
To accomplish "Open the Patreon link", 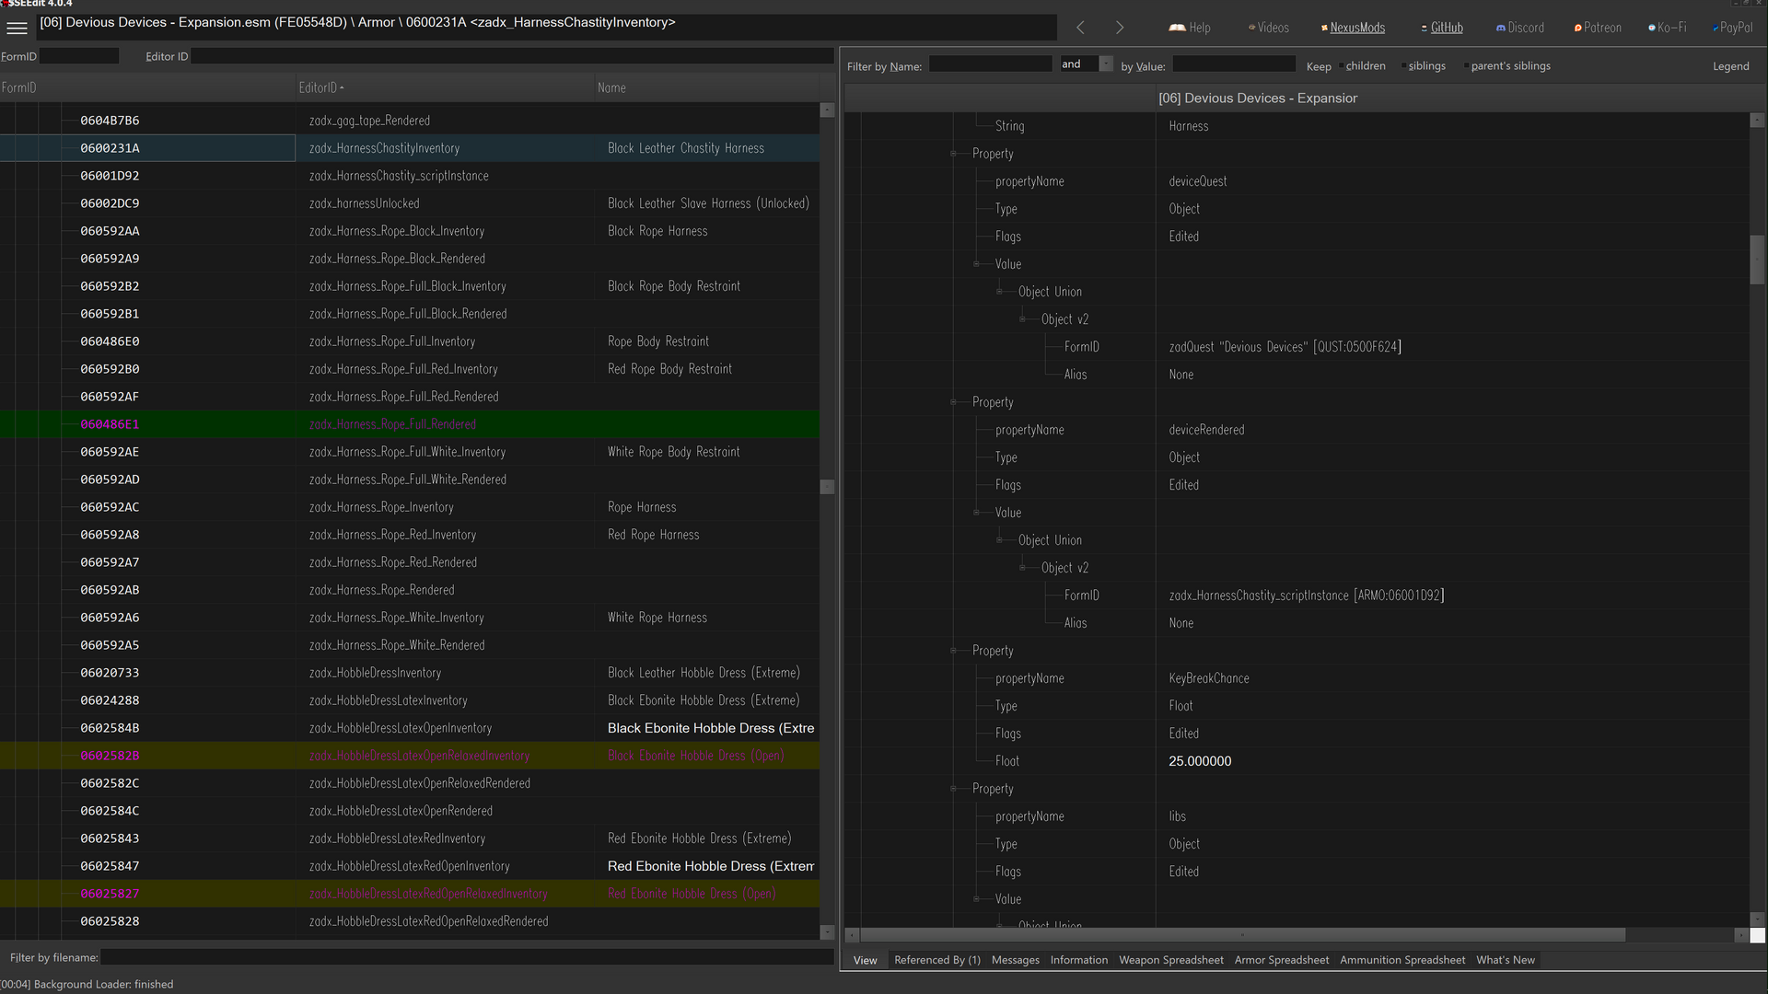I will click(1598, 28).
